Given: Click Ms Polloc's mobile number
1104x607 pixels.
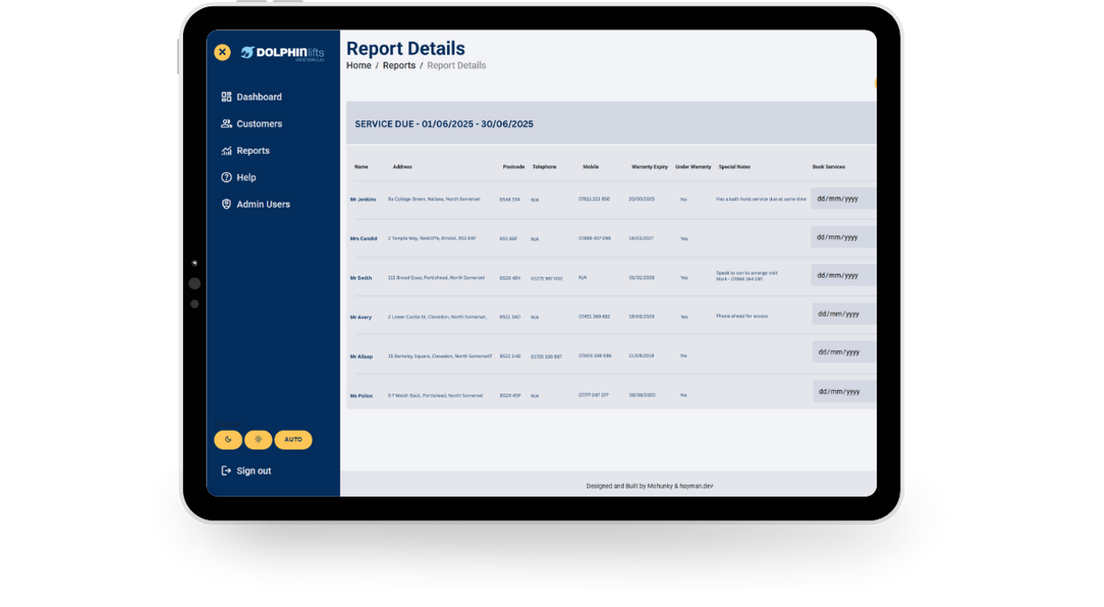Looking at the screenshot, I should coord(594,394).
